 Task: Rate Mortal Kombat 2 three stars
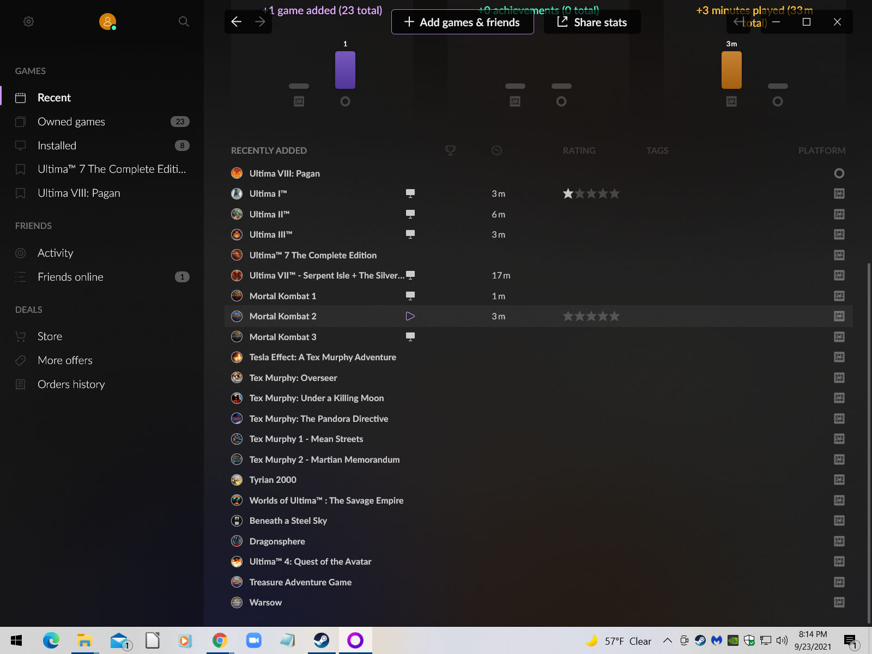coord(591,316)
